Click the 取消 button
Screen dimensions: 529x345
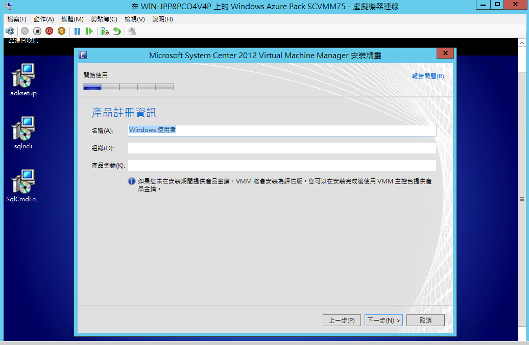point(425,320)
